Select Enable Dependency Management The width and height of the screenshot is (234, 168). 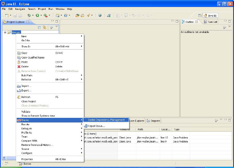pos(106,120)
